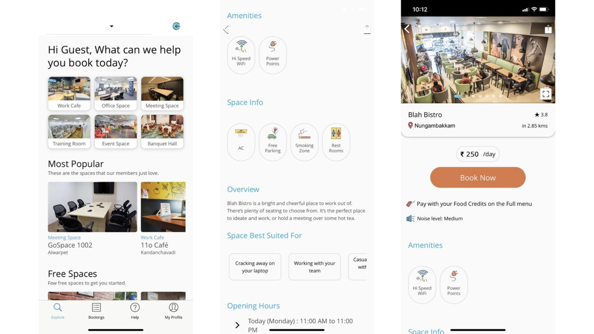Expand the Opening Hours chevron
Screen dimensions: 594x334
click(x=237, y=325)
